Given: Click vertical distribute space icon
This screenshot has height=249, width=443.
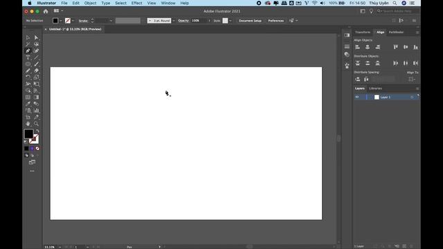Looking at the screenshot, I should point(357,80).
